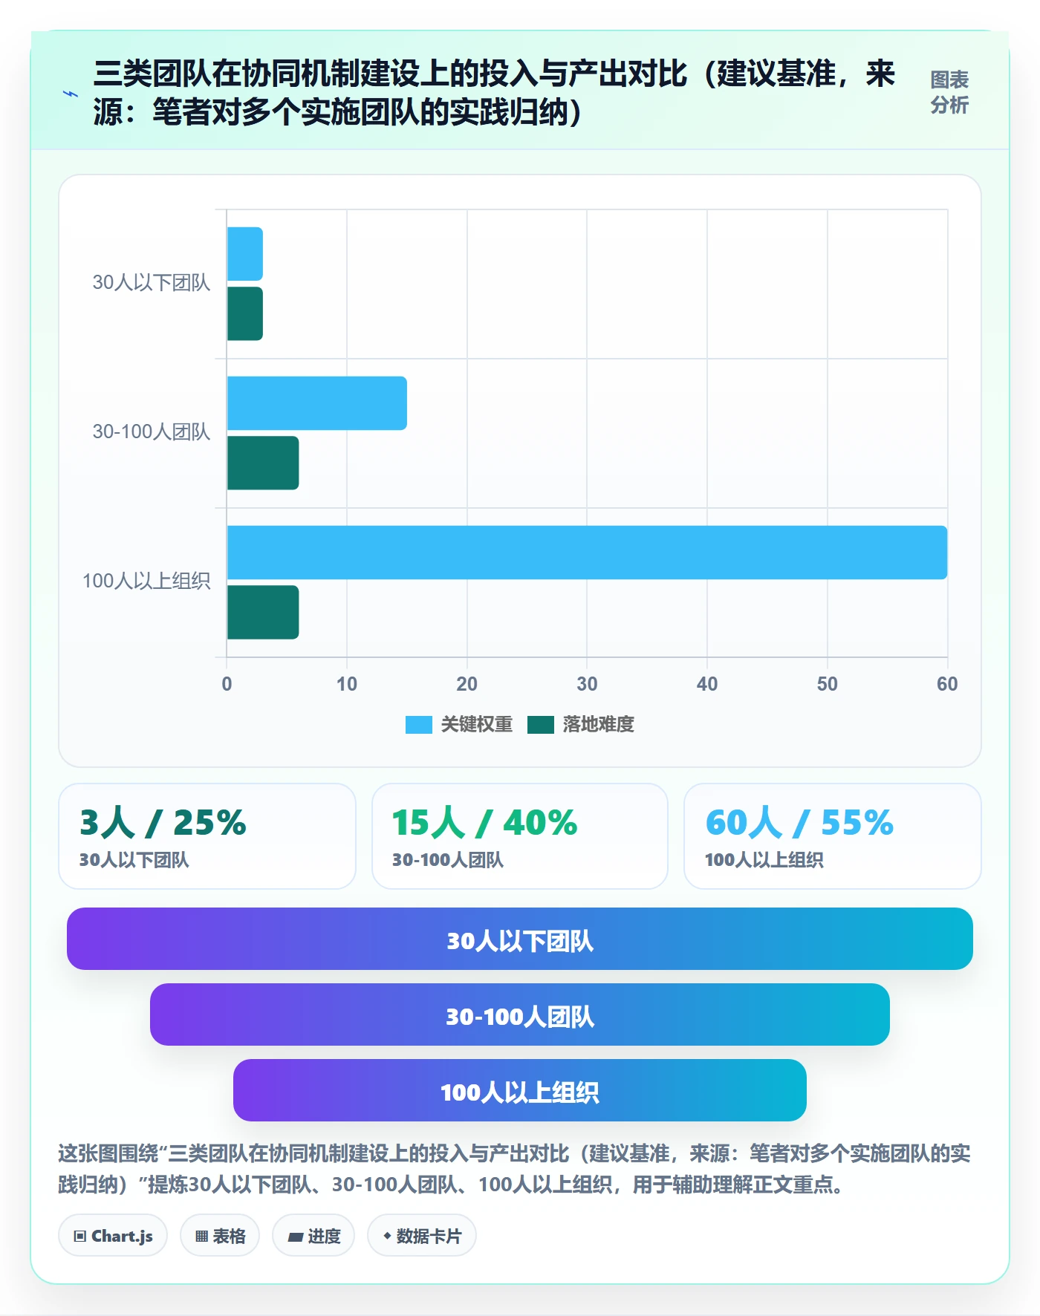Click the 进度 tag text
This screenshot has height=1316, width=1040.
[x=324, y=1237]
